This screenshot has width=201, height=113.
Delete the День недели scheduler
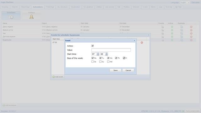(191, 27)
